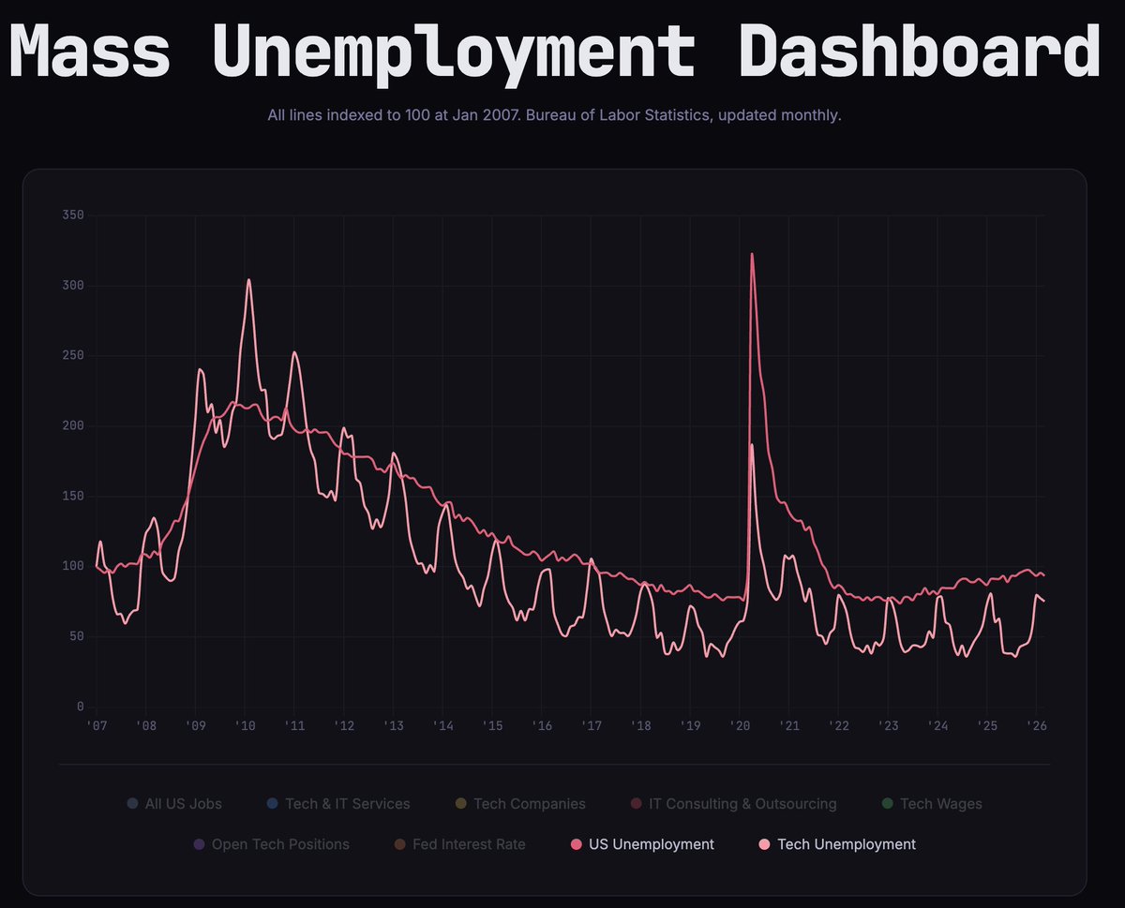Click the '18 x-axis label
The width and height of the screenshot is (1125, 908).
(x=640, y=726)
